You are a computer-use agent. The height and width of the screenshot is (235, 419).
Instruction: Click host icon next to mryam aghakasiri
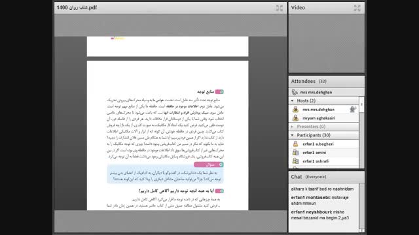[x=295, y=117]
